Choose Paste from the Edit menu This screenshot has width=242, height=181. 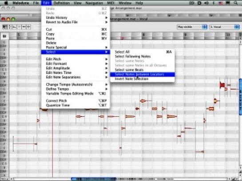[75, 39]
